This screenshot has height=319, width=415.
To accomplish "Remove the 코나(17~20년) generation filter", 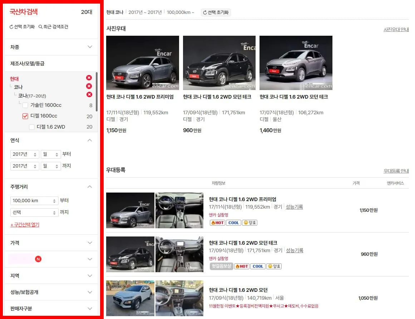I will point(89,94).
